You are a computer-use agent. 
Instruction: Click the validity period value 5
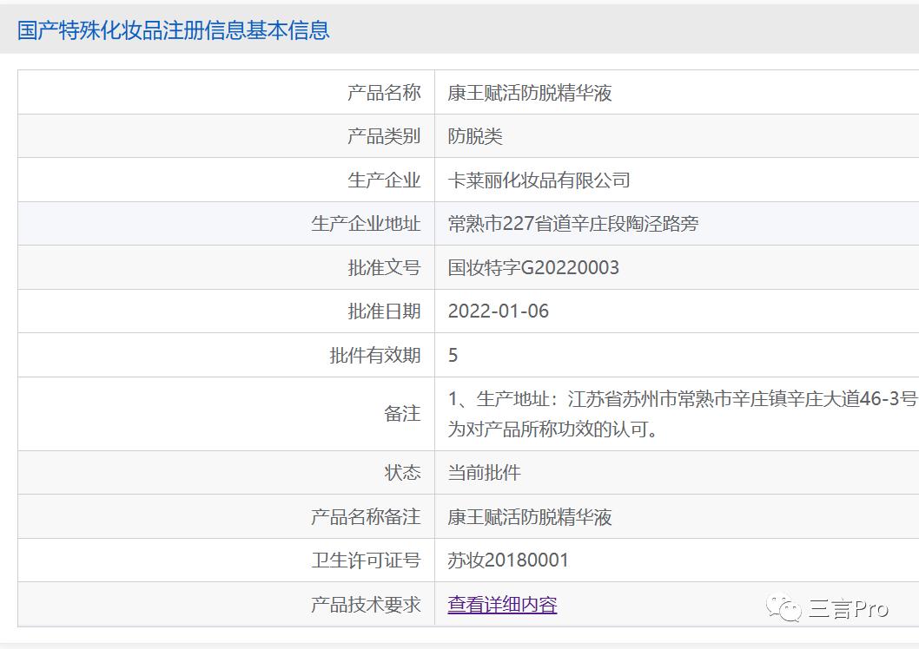coord(453,355)
